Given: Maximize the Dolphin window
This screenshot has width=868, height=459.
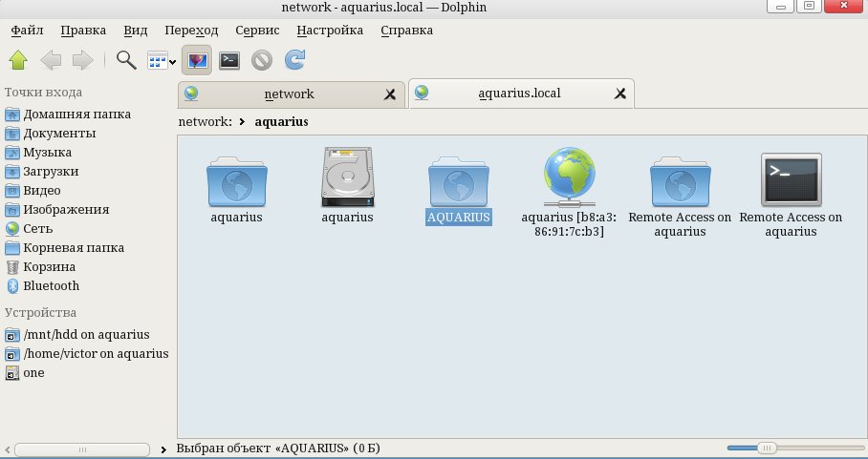Looking at the screenshot, I should pos(810,6).
